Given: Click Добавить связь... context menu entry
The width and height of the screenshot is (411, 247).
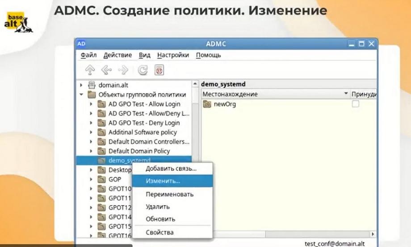Looking at the screenshot, I should tap(172, 169).
